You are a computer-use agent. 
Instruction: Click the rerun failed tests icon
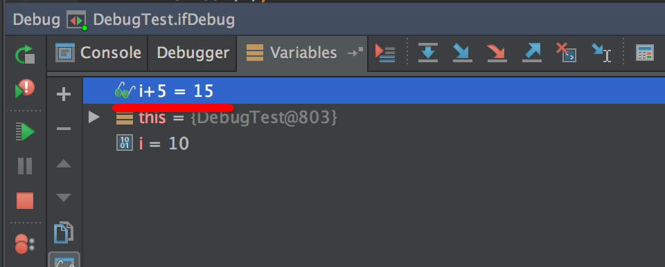pyautogui.click(x=25, y=89)
